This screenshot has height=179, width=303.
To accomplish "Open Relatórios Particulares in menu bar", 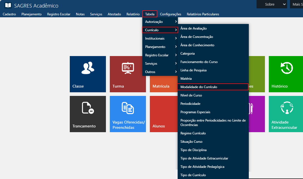I will pyautogui.click(x=203, y=14).
